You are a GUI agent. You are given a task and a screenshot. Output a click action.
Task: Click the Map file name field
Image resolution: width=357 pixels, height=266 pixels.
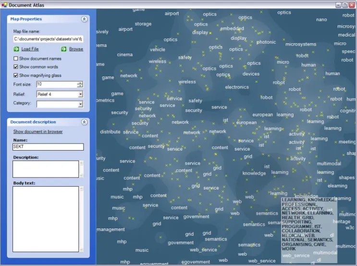48,39
